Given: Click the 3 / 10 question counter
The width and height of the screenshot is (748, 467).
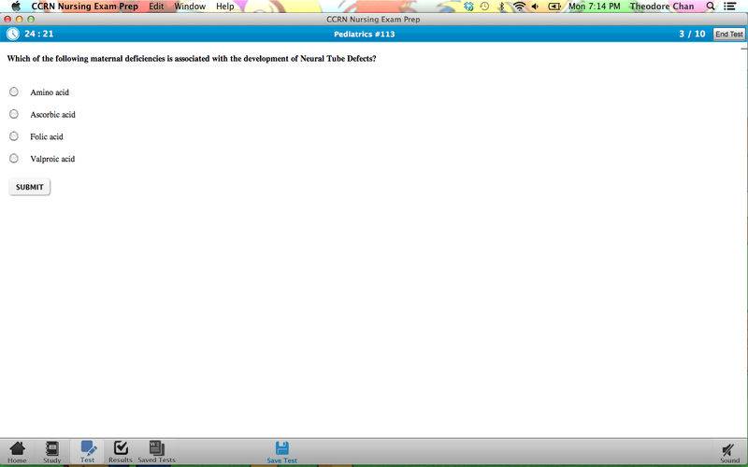Looking at the screenshot, I should pyautogui.click(x=692, y=34).
